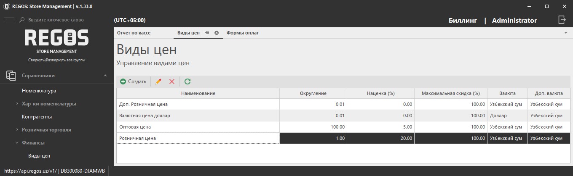Image resolution: width=573 pixels, height=176 pixels.
Task: Collapse the Финансы group
Action: 17,143
